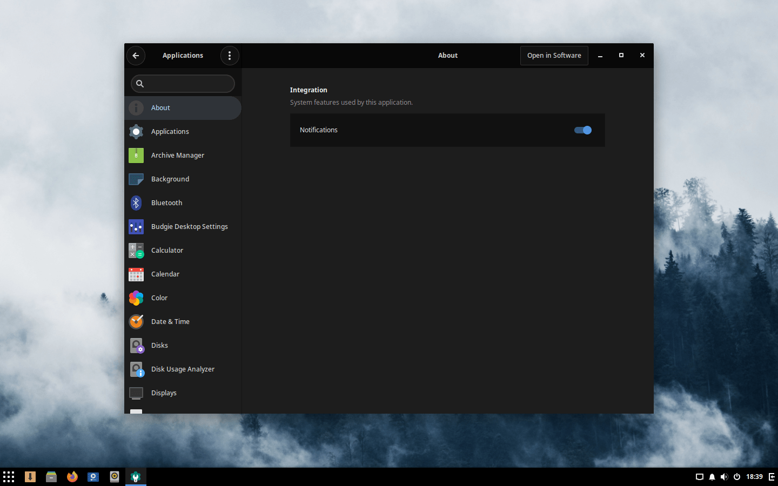Open Applications gear entry in list
Viewport: 778px width, 486px height.
click(183, 132)
